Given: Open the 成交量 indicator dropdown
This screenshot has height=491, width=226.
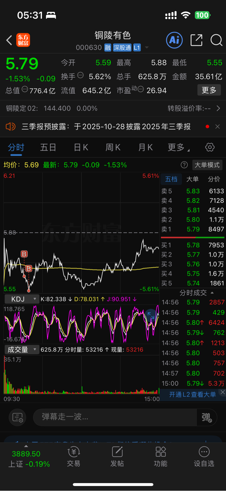Looking at the screenshot, I should [x=22, y=350].
